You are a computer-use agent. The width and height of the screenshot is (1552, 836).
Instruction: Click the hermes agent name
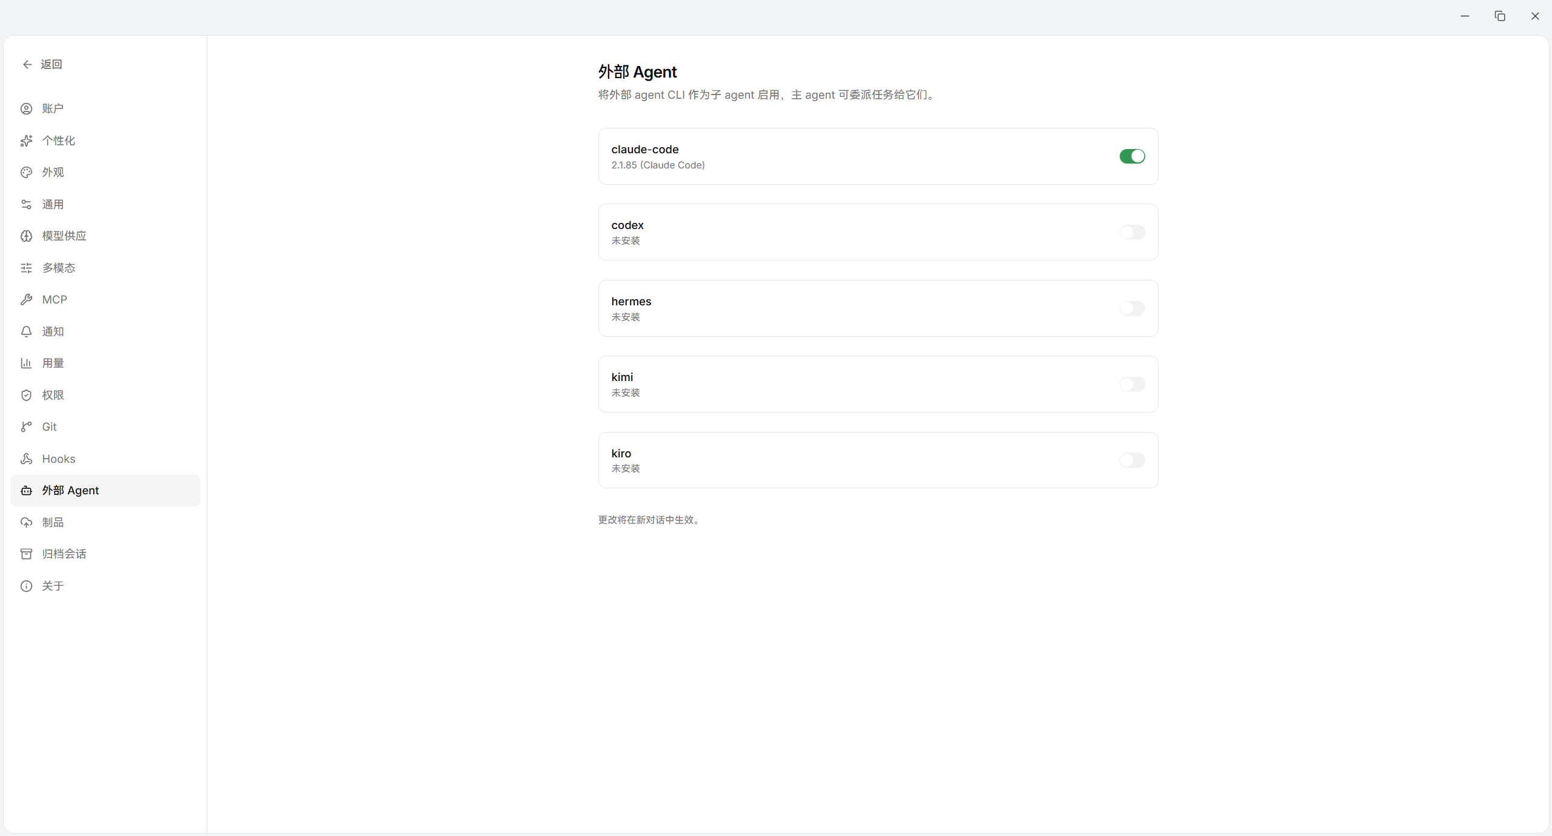pyautogui.click(x=631, y=302)
